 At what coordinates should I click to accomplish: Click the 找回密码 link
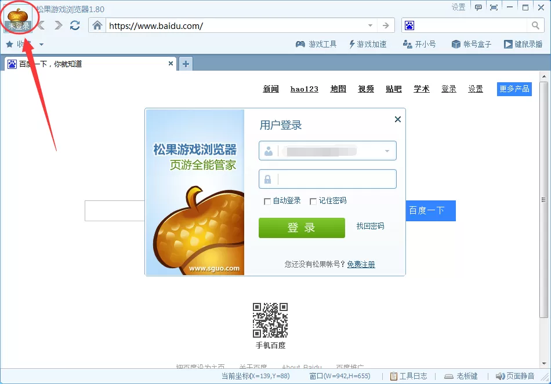[x=371, y=226]
